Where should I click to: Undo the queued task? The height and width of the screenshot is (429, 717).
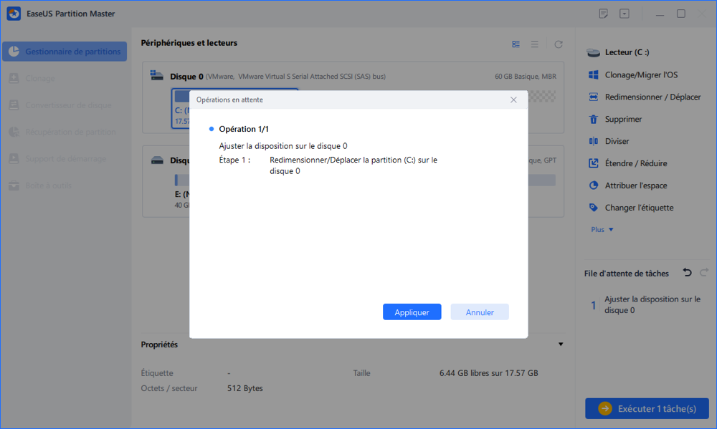(x=688, y=273)
